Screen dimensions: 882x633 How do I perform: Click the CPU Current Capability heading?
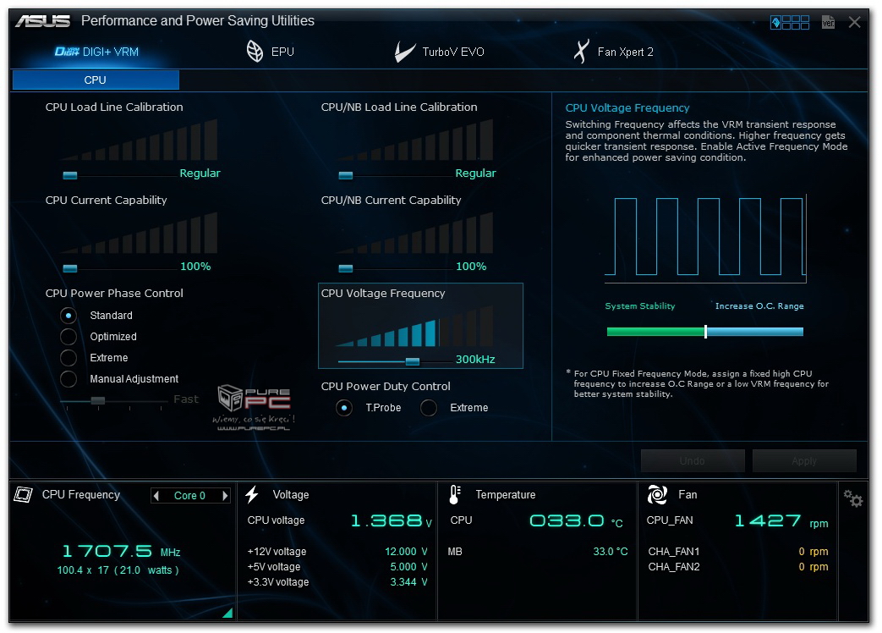(107, 201)
